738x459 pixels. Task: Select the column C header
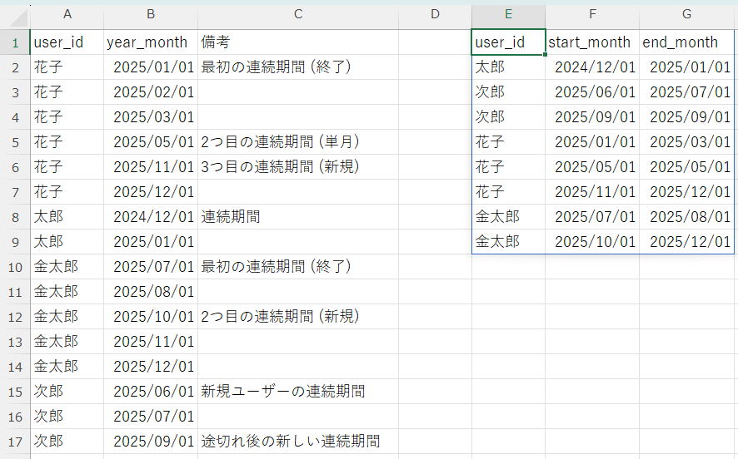(x=297, y=15)
